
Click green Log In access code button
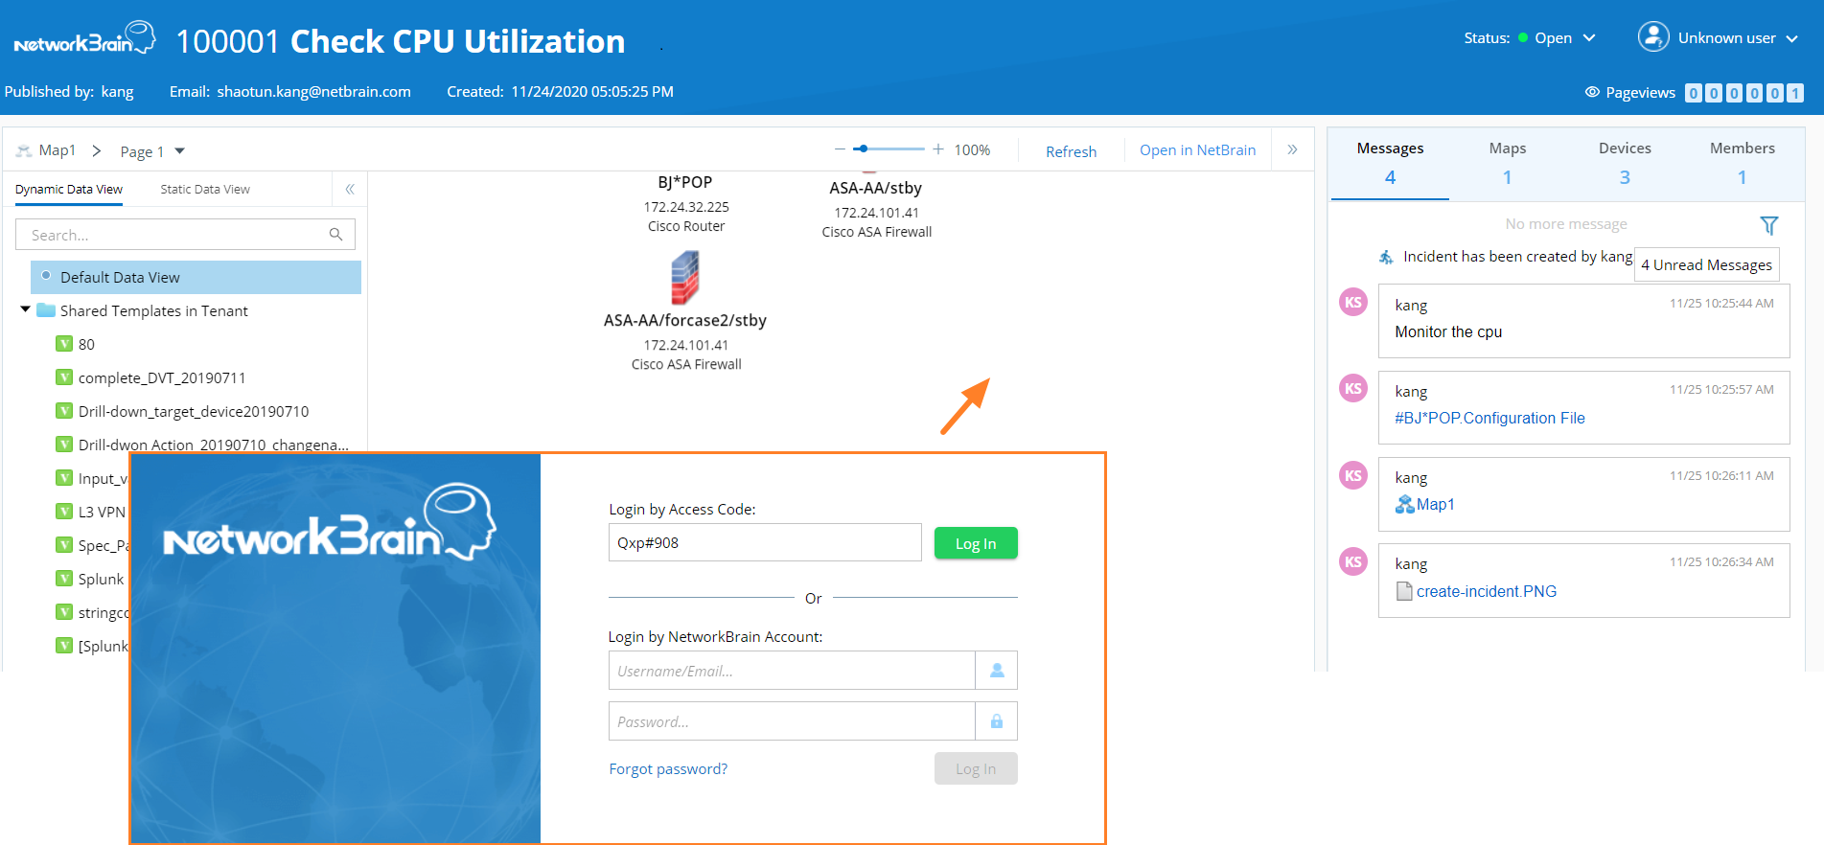coord(976,543)
